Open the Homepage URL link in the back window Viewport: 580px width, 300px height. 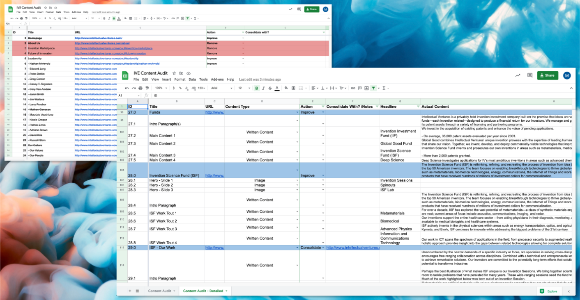click(99, 38)
